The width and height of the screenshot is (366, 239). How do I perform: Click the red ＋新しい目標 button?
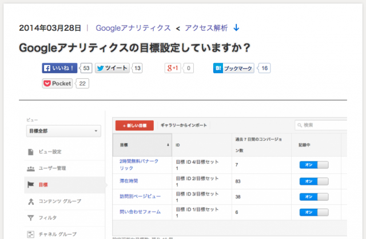[x=134, y=125]
